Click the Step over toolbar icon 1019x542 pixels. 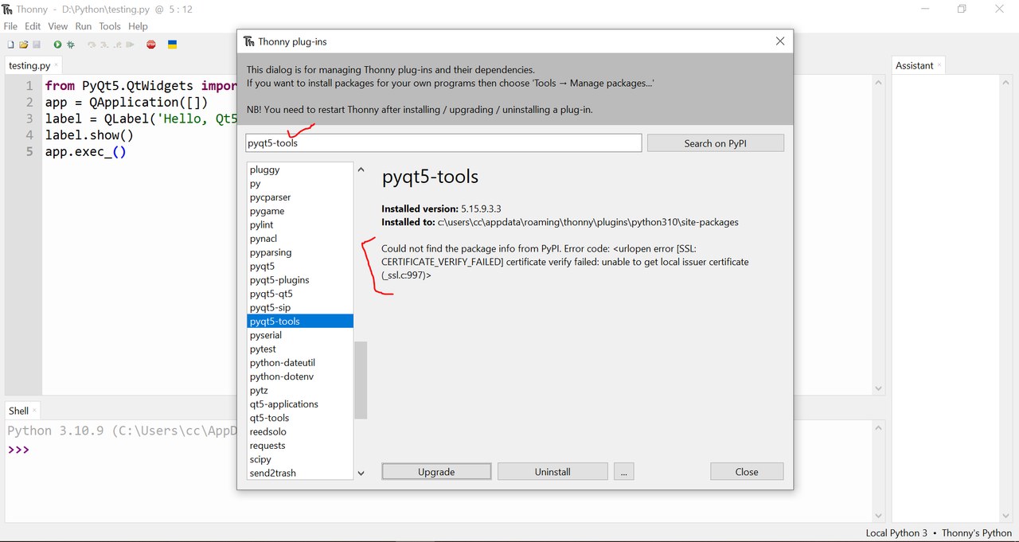click(92, 45)
